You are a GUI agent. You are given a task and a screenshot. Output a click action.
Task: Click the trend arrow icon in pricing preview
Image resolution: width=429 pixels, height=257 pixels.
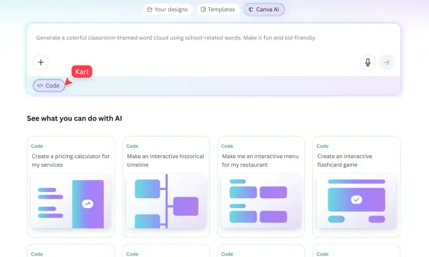click(88, 203)
